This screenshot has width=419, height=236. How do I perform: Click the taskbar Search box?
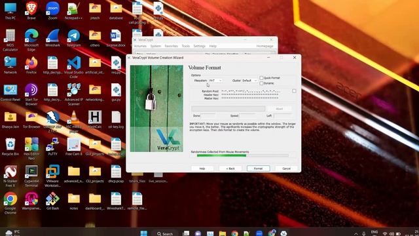[165, 233]
